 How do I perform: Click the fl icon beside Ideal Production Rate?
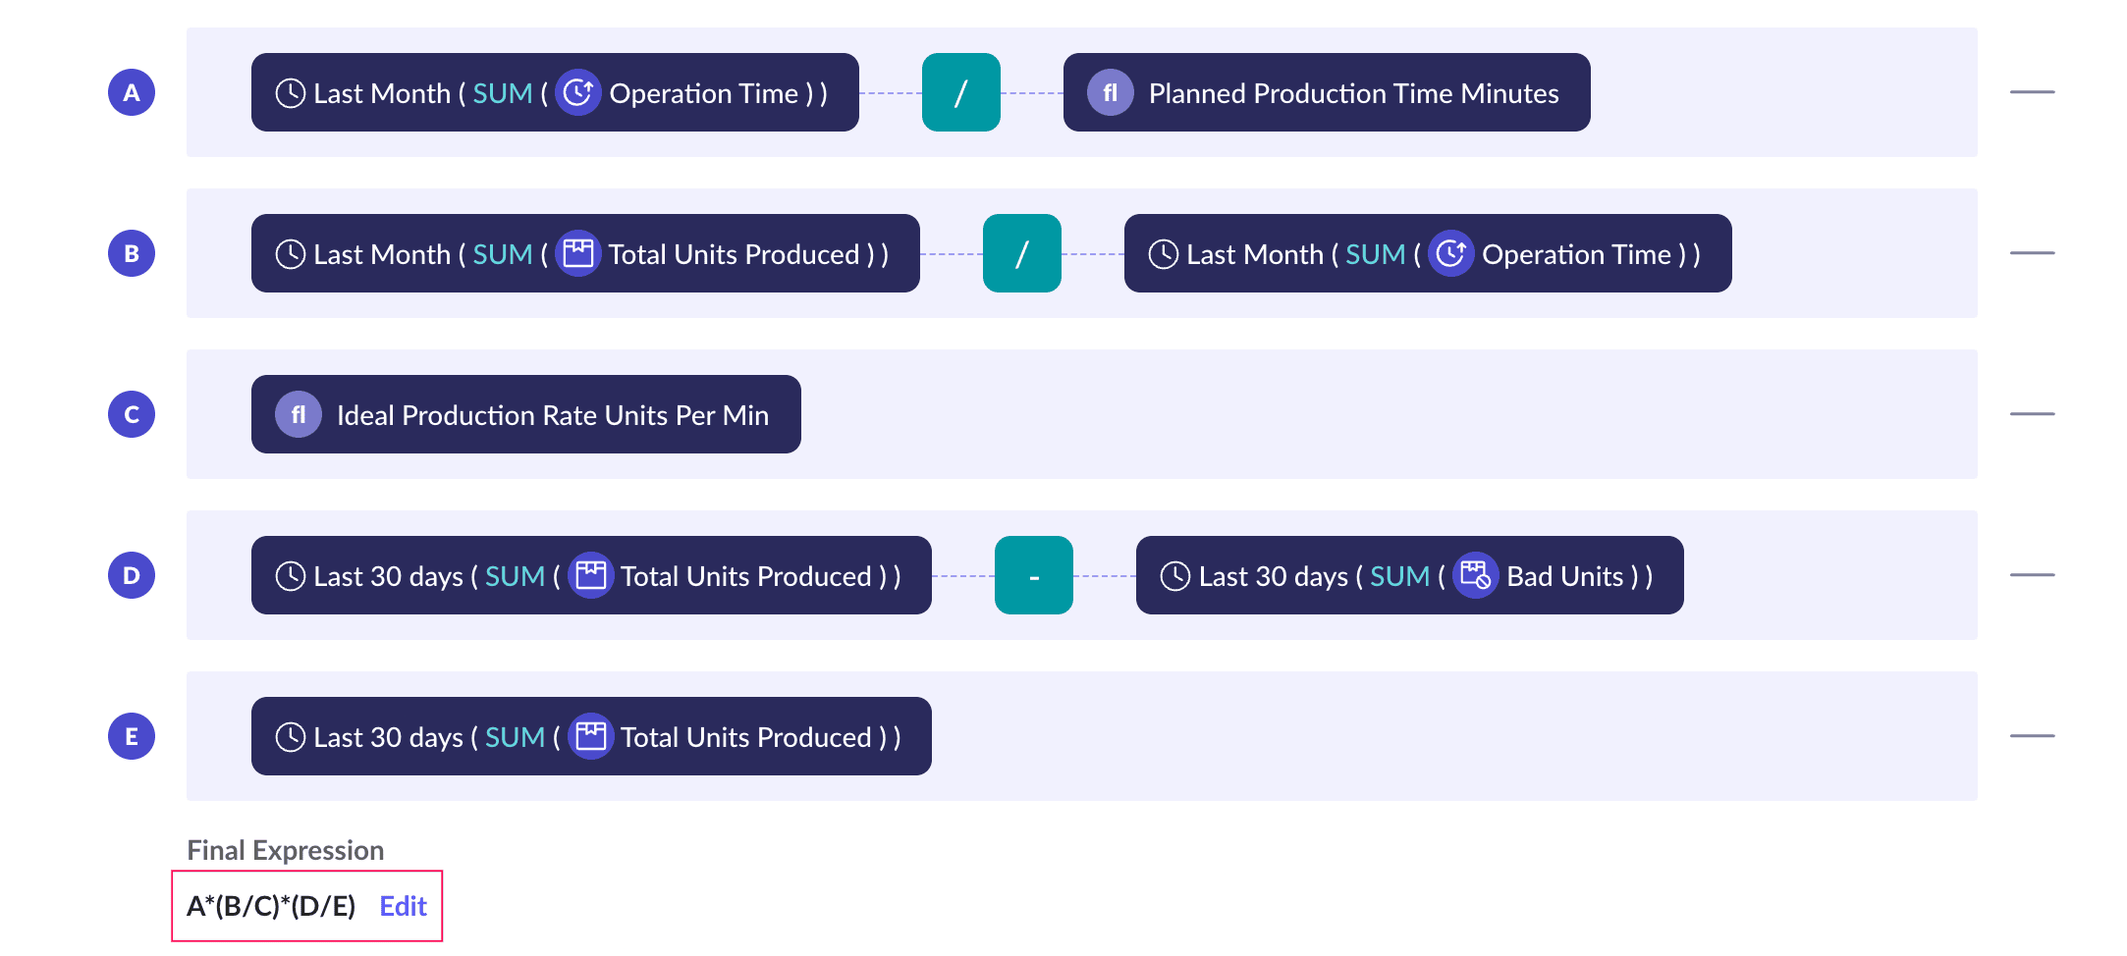(298, 414)
